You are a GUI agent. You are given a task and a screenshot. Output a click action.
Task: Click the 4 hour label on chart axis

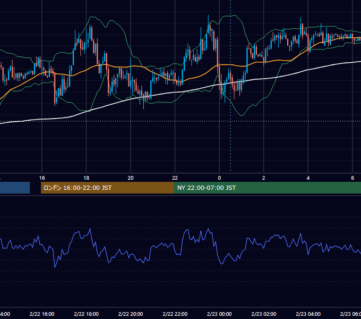tap(308, 178)
